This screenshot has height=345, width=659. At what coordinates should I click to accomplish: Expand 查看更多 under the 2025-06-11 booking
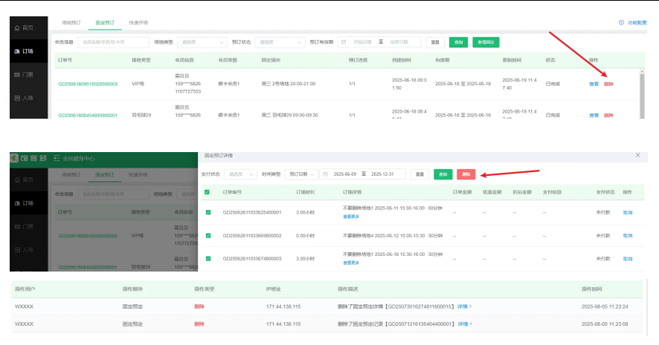click(x=351, y=217)
